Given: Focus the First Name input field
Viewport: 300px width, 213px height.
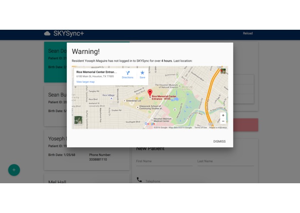Looking at the screenshot, I should pyautogui.click(x=164, y=161).
